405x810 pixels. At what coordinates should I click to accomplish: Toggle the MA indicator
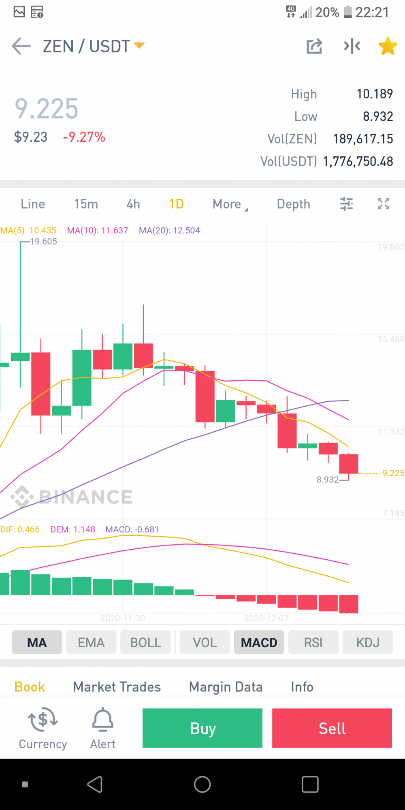(x=37, y=642)
